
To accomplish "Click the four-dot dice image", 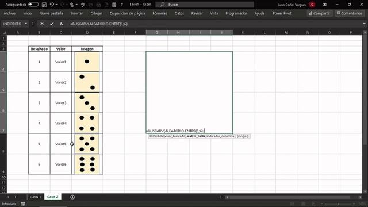I will click(87, 123).
